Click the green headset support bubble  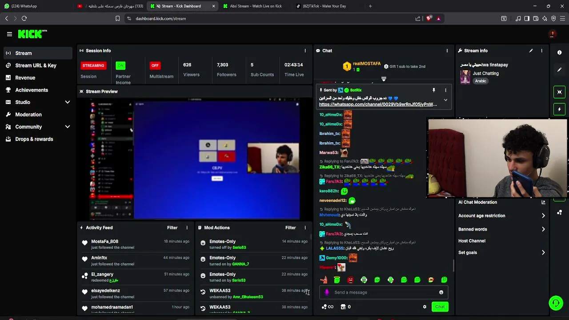tap(556, 303)
